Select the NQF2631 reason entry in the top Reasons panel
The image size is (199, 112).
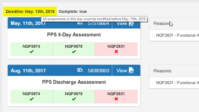click(x=177, y=35)
